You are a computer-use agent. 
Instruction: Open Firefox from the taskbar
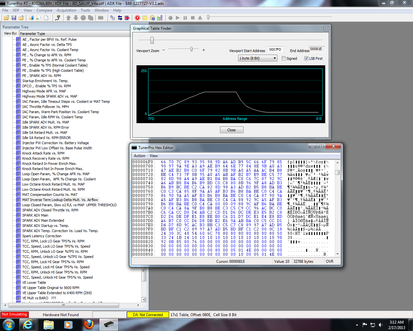click(x=89, y=325)
